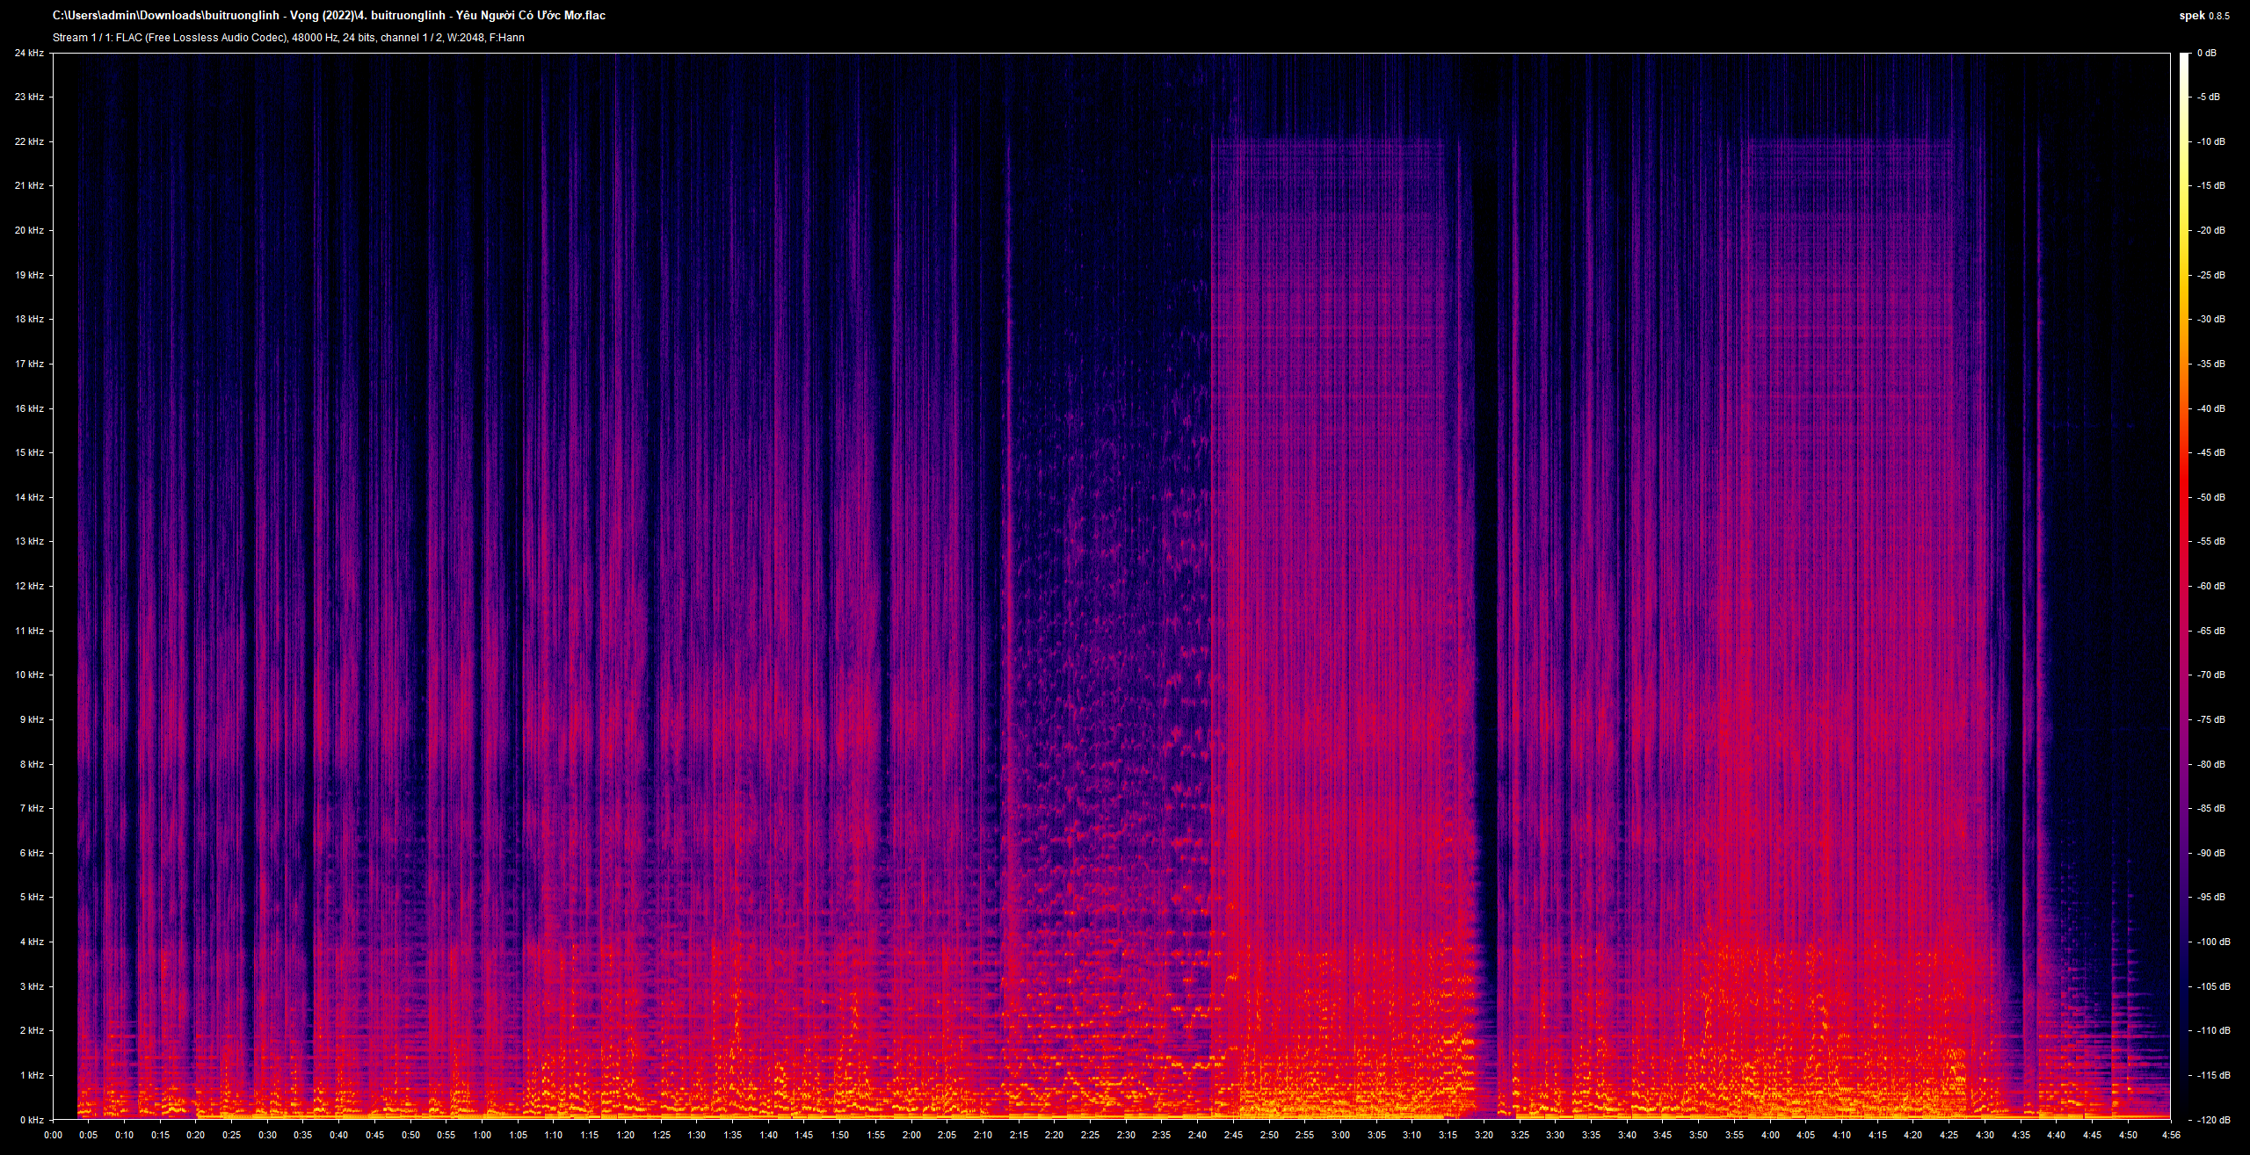Click the '24 kHz' frequency axis label

point(29,53)
